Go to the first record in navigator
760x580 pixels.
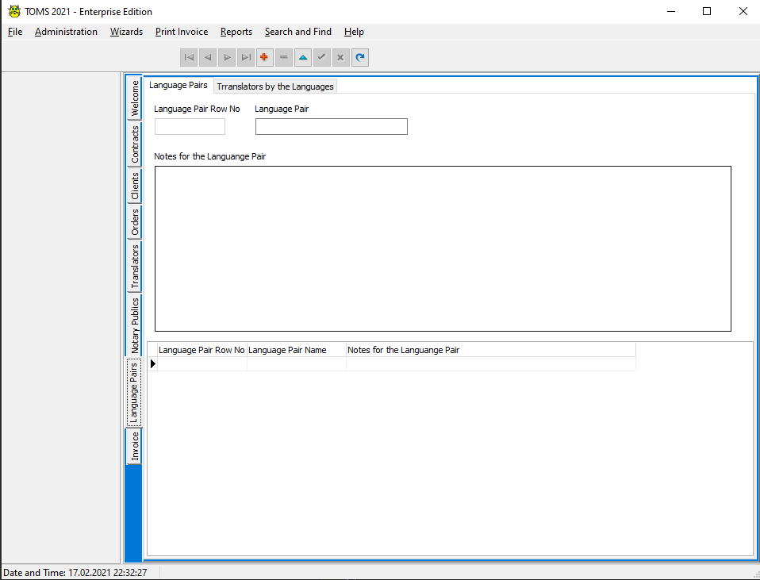(x=189, y=57)
